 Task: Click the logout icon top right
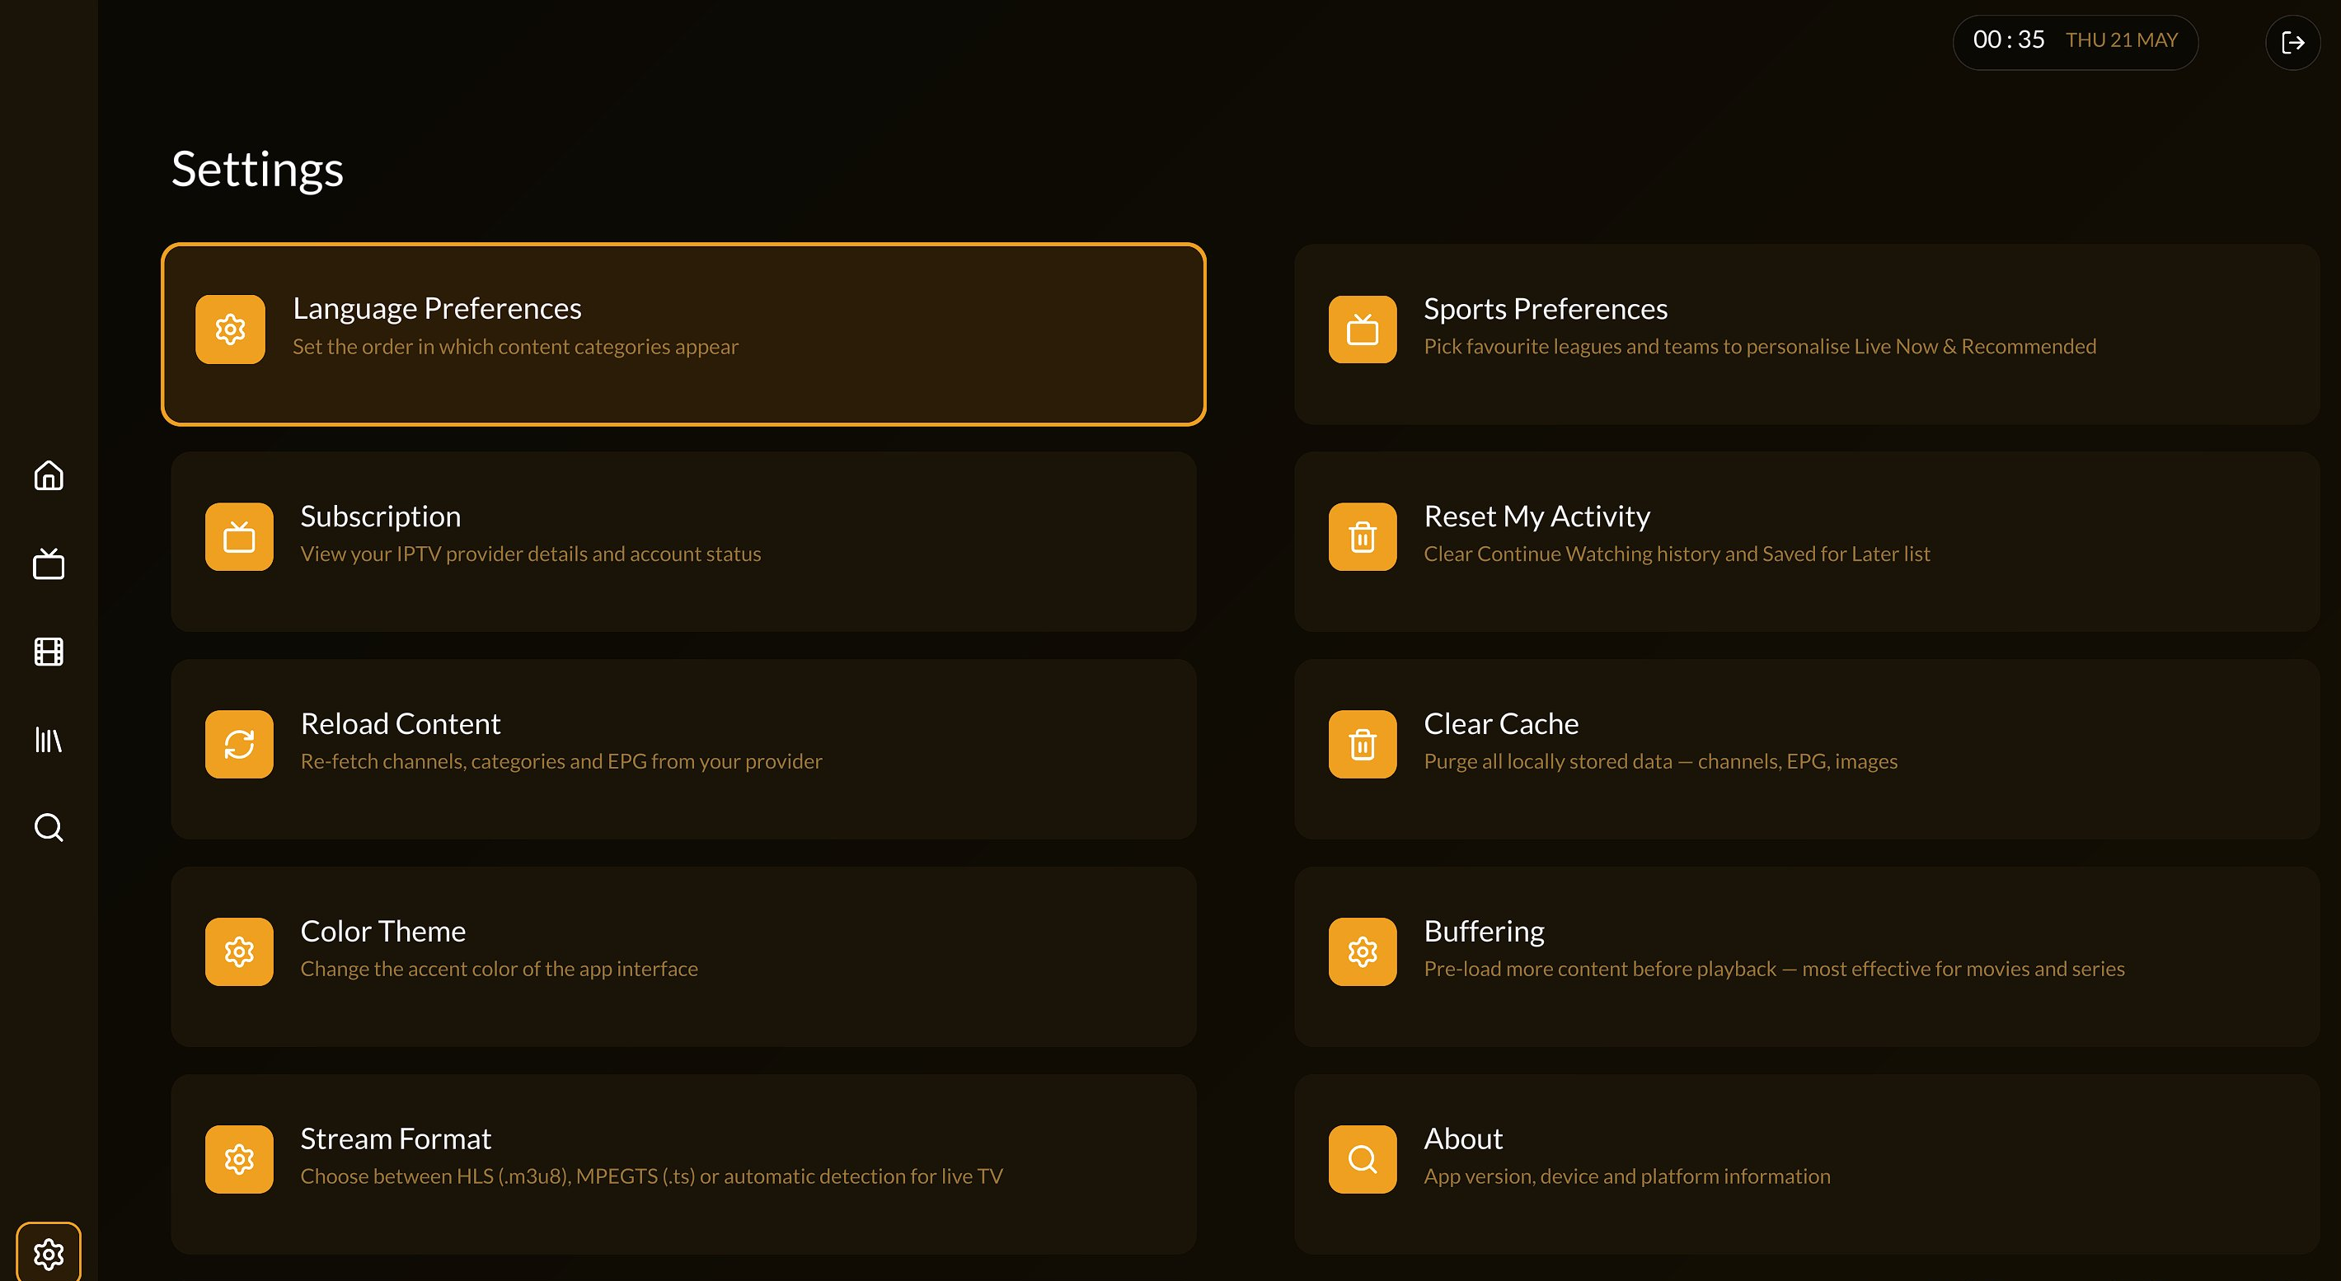point(2293,43)
